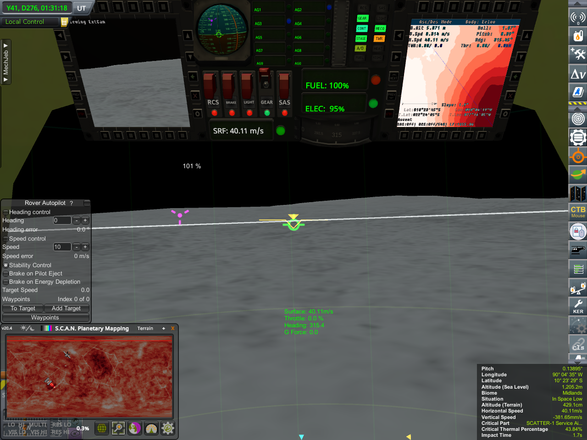
Task: Open the fuel tank resource icon
Action: pyautogui.click(x=578, y=35)
